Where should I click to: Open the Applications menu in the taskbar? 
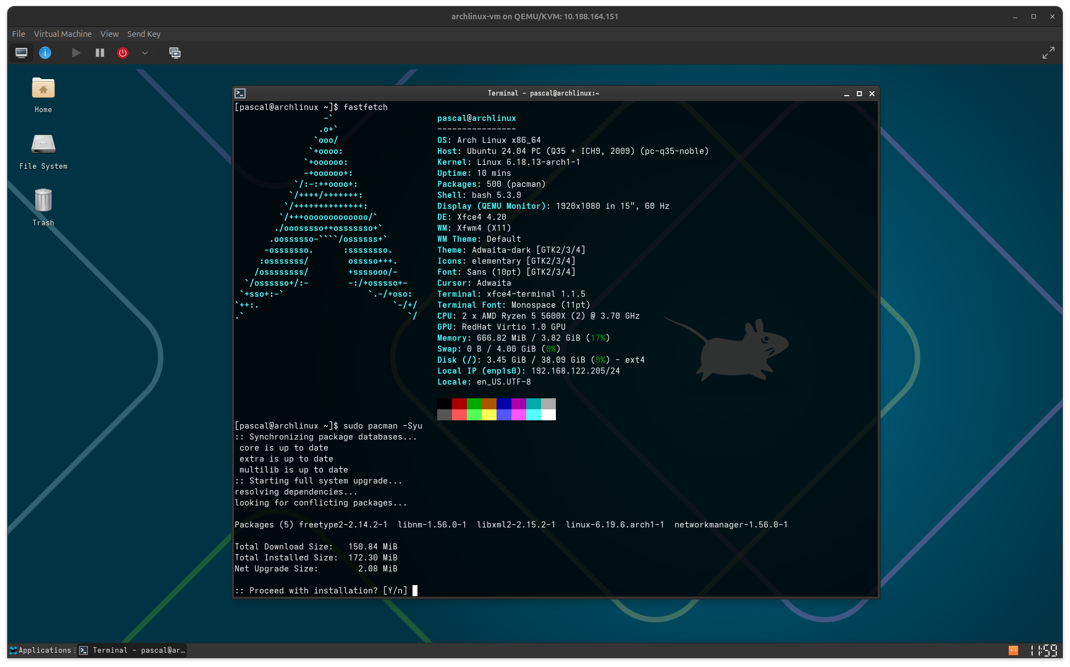[x=41, y=650]
